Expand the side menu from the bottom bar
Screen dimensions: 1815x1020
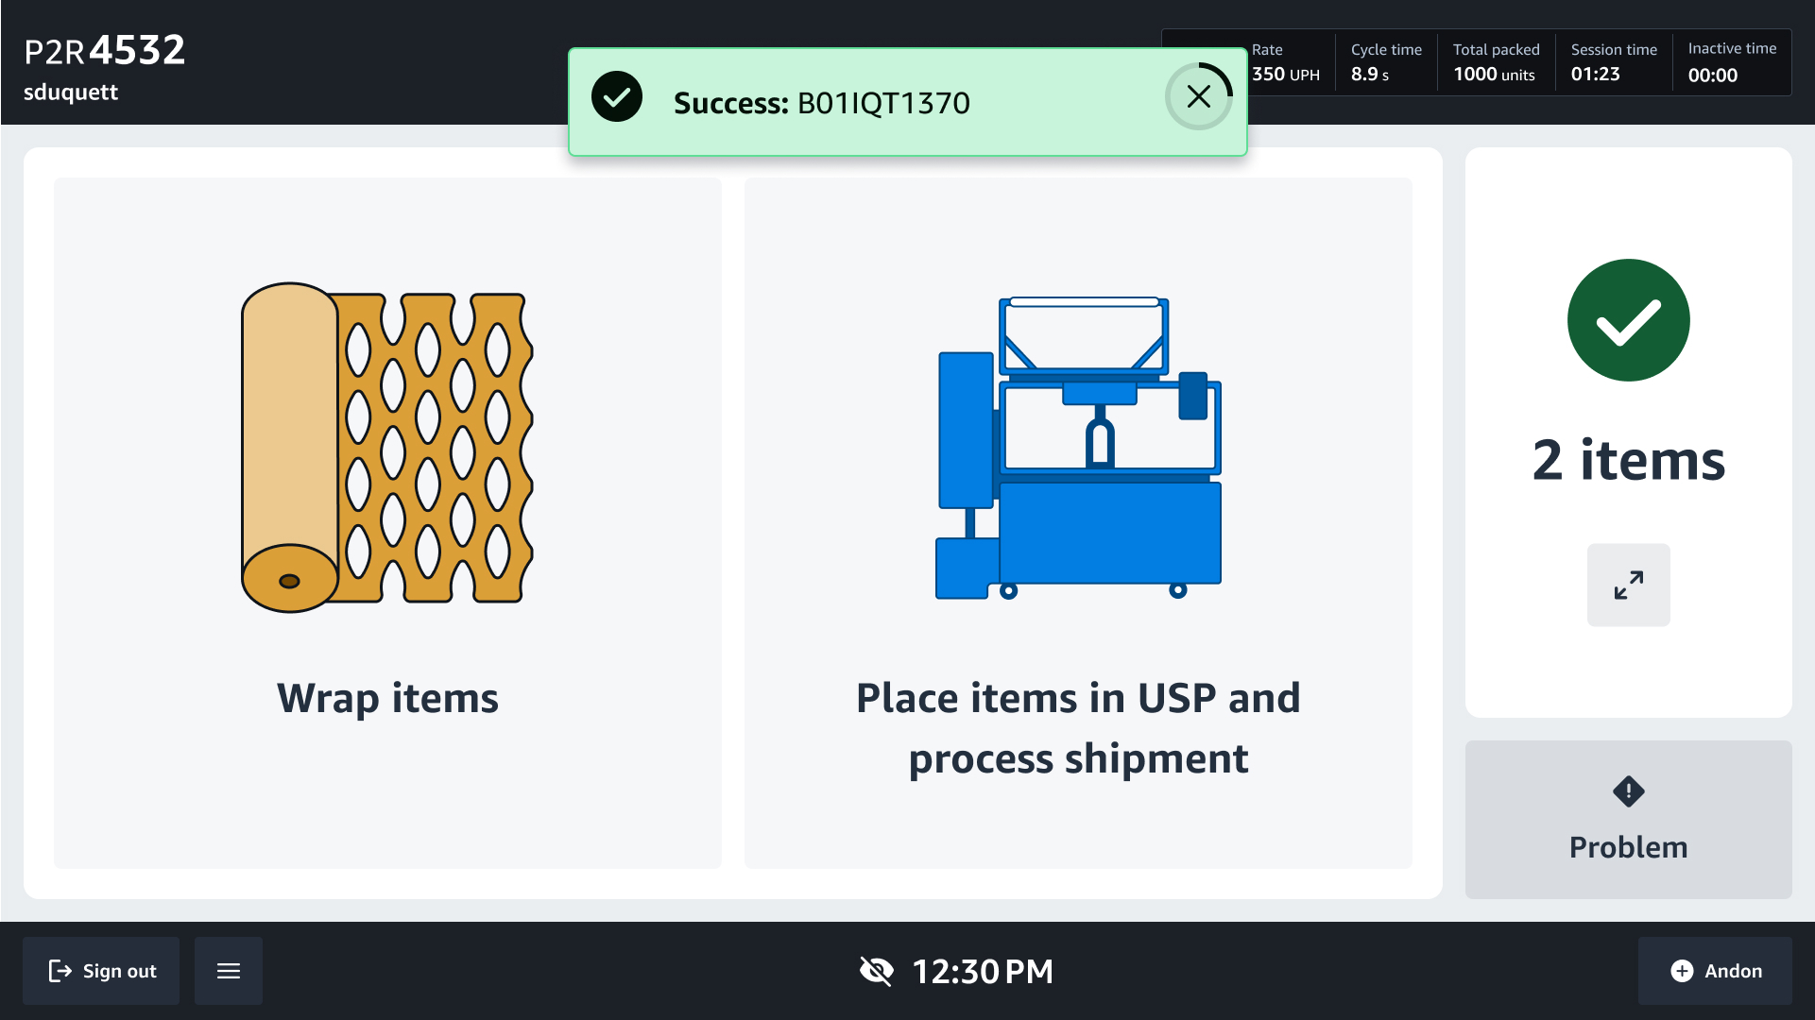(x=228, y=970)
